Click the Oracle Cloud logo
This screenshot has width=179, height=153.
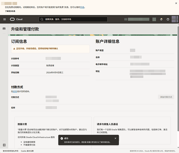click(16, 19)
